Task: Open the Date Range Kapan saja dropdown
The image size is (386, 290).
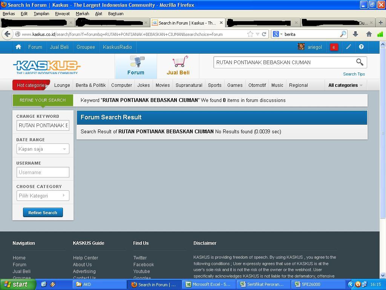Action: coord(43,149)
